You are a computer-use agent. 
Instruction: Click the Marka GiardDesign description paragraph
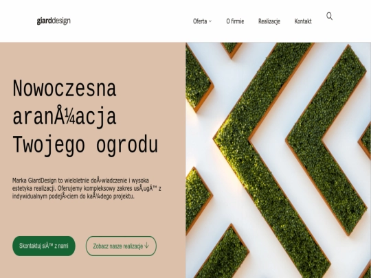pos(87,188)
